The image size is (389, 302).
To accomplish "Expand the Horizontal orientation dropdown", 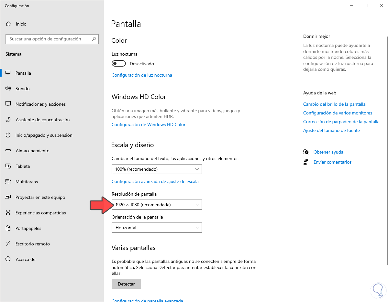I will 157,228.
